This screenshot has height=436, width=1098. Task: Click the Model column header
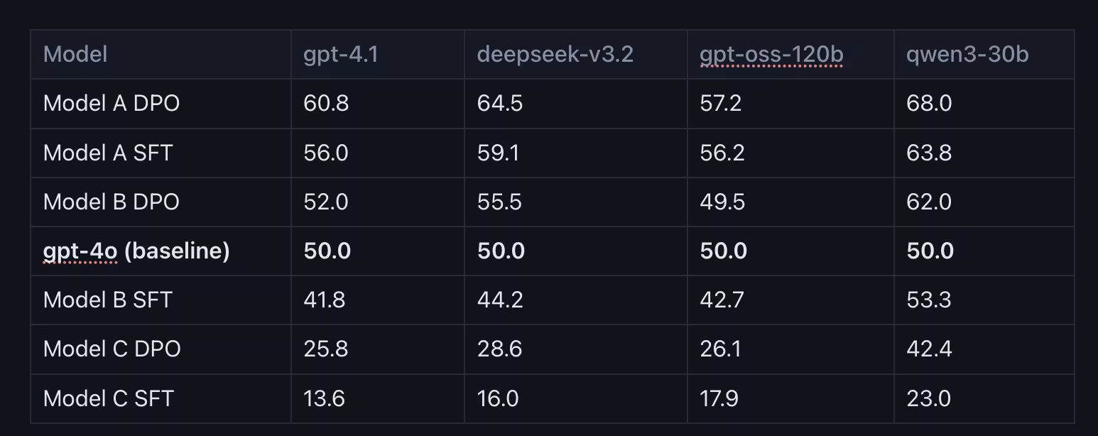[75, 54]
